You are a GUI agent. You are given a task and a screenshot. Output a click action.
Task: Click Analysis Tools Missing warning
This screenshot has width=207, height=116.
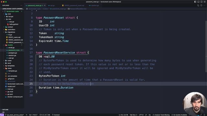(x=161, y=115)
